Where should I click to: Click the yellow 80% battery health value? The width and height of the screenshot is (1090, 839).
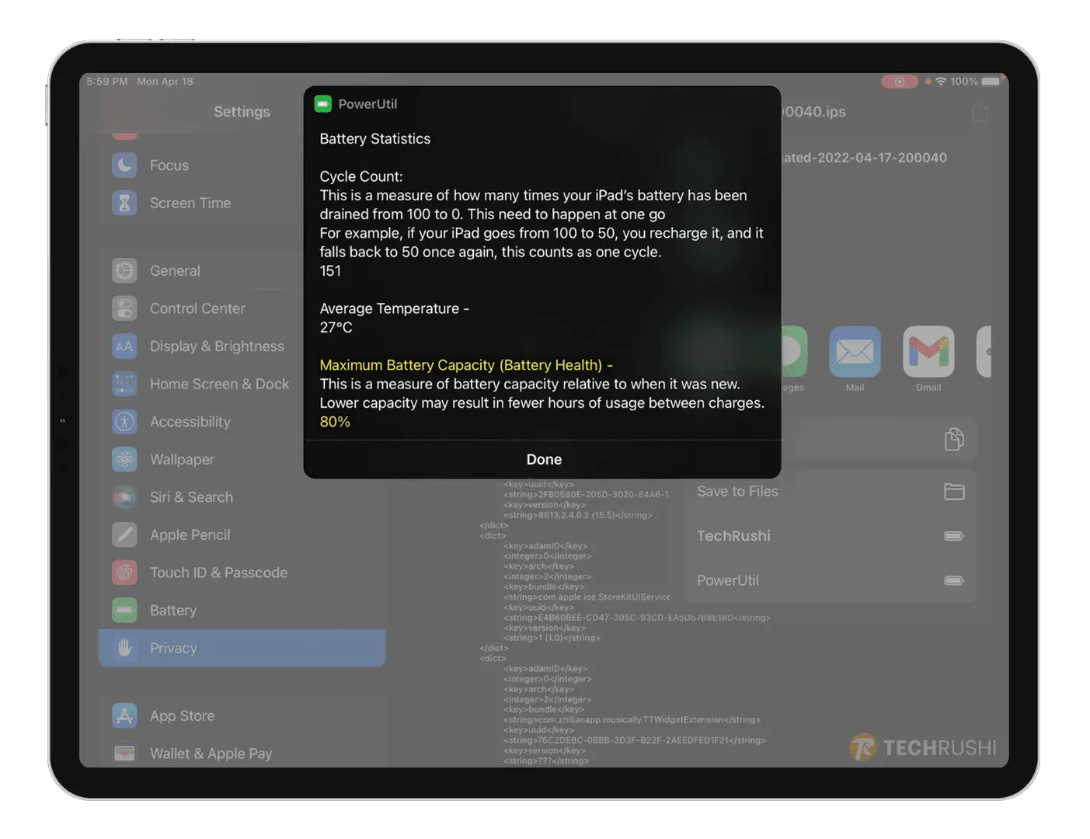[x=335, y=422]
